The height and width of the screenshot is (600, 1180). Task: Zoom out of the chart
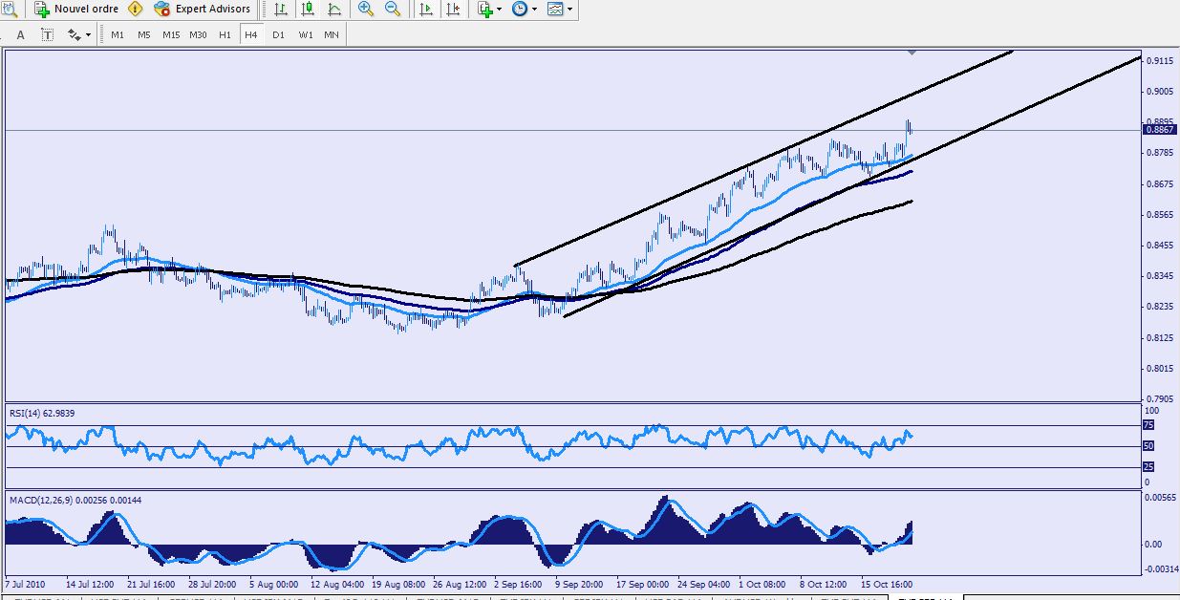click(x=393, y=9)
